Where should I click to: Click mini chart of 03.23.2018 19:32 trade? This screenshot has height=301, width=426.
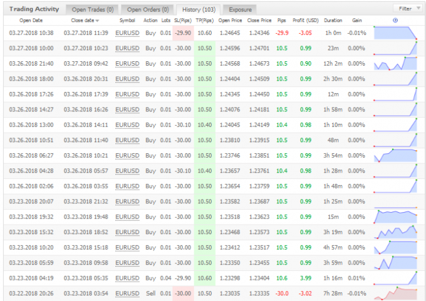point(395,217)
